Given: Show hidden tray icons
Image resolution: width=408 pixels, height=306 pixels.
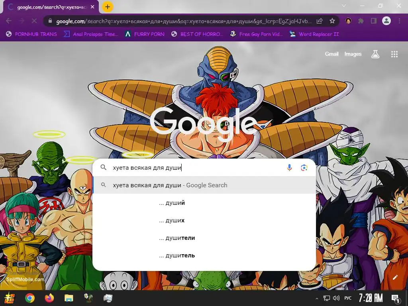Looking at the screenshot, I should 317,298.
